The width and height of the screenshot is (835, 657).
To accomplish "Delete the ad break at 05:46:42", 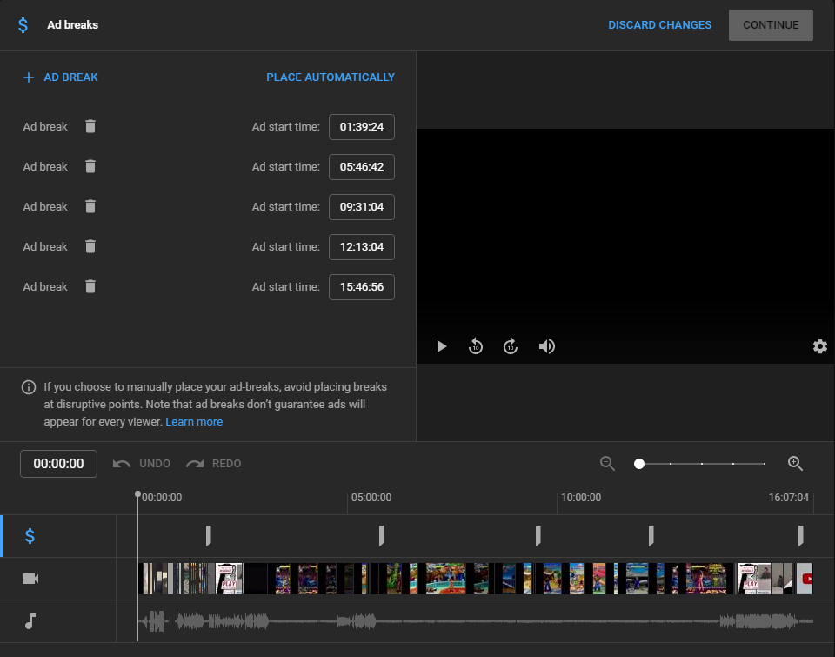I will pos(90,166).
